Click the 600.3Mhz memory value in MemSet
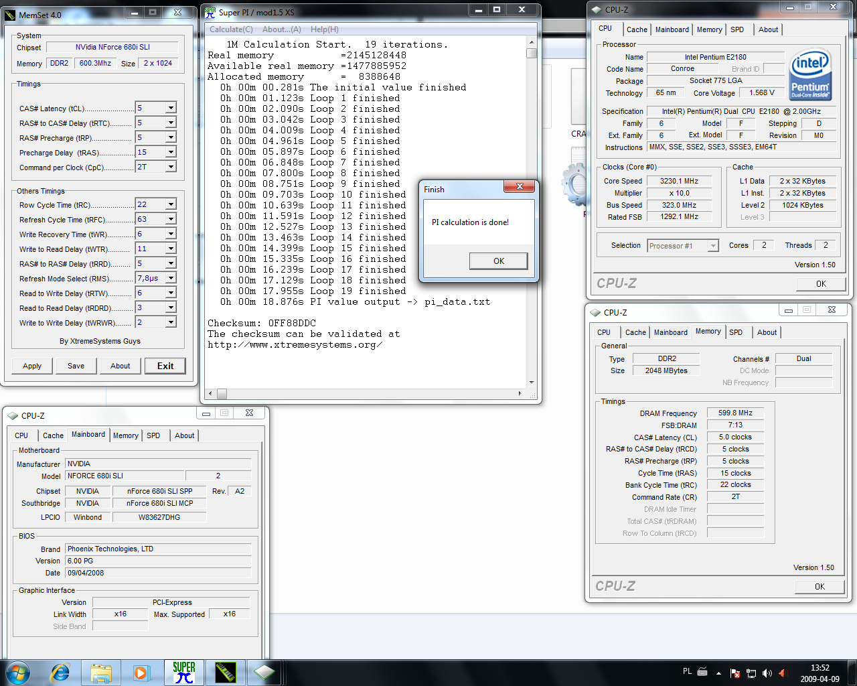Viewport: 857px width, 686px height. click(95, 63)
